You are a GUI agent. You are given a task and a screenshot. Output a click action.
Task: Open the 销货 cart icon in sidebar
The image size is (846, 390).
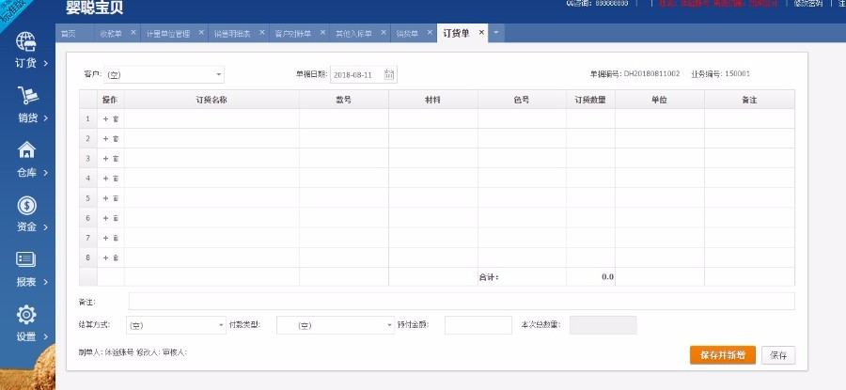[x=27, y=96]
